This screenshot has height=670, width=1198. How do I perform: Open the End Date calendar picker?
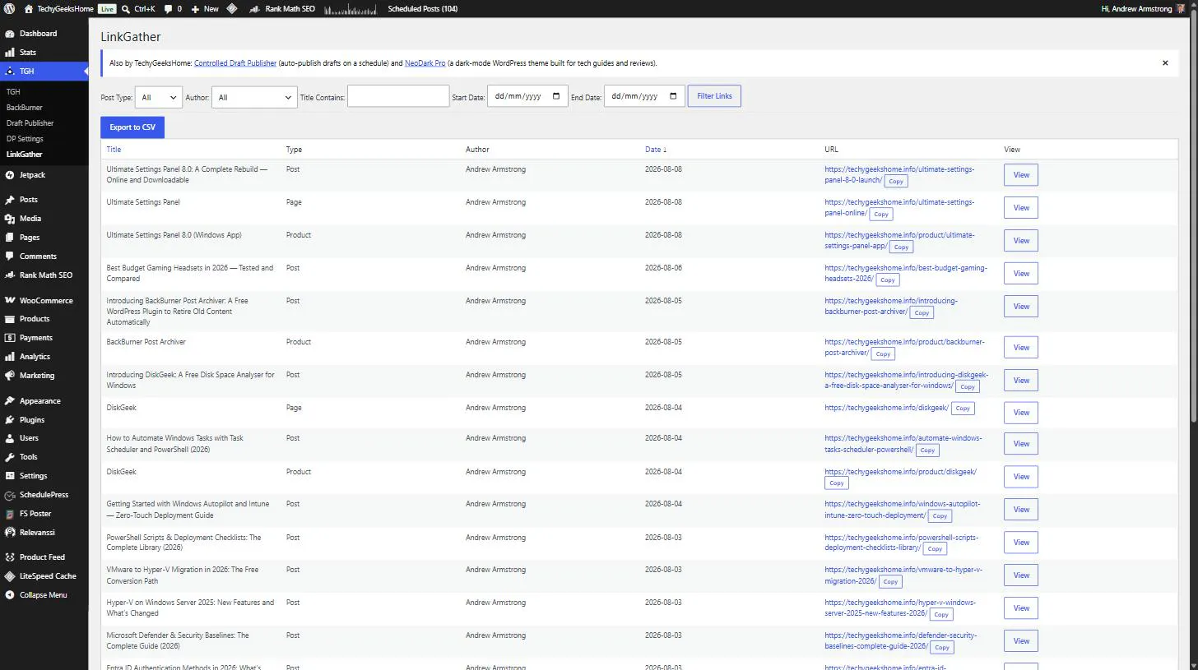pyautogui.click(x=673, y=96)
